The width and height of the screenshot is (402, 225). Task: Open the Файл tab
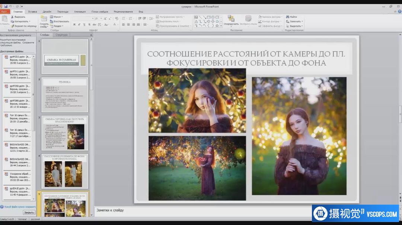tap(4, 11)
